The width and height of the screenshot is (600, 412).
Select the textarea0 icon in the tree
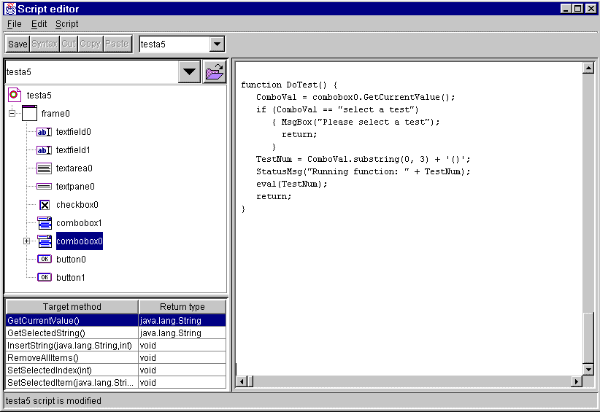44,168
